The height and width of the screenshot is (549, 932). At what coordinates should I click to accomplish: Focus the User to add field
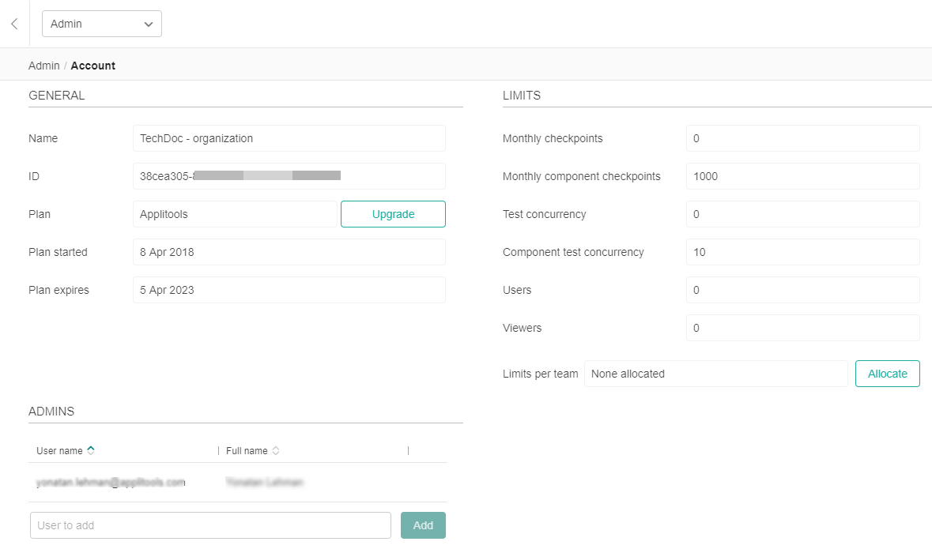click(210, 525)
